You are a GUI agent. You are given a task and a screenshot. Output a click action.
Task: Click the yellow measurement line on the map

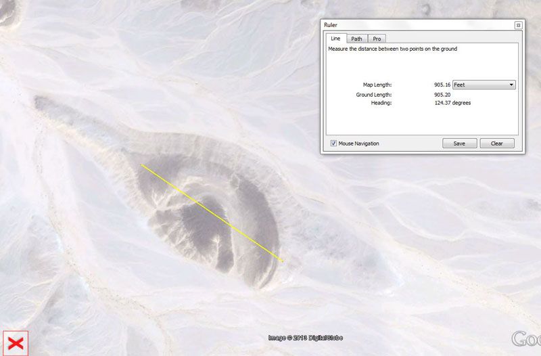(212, 213)
